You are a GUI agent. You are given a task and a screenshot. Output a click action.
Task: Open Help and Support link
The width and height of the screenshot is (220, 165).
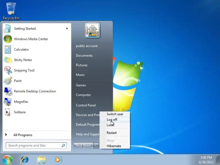tap(88, 134)
